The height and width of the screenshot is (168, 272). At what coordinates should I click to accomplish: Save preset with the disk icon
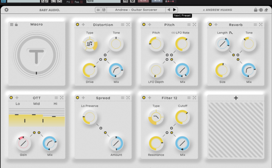click(x=104, y=10)
